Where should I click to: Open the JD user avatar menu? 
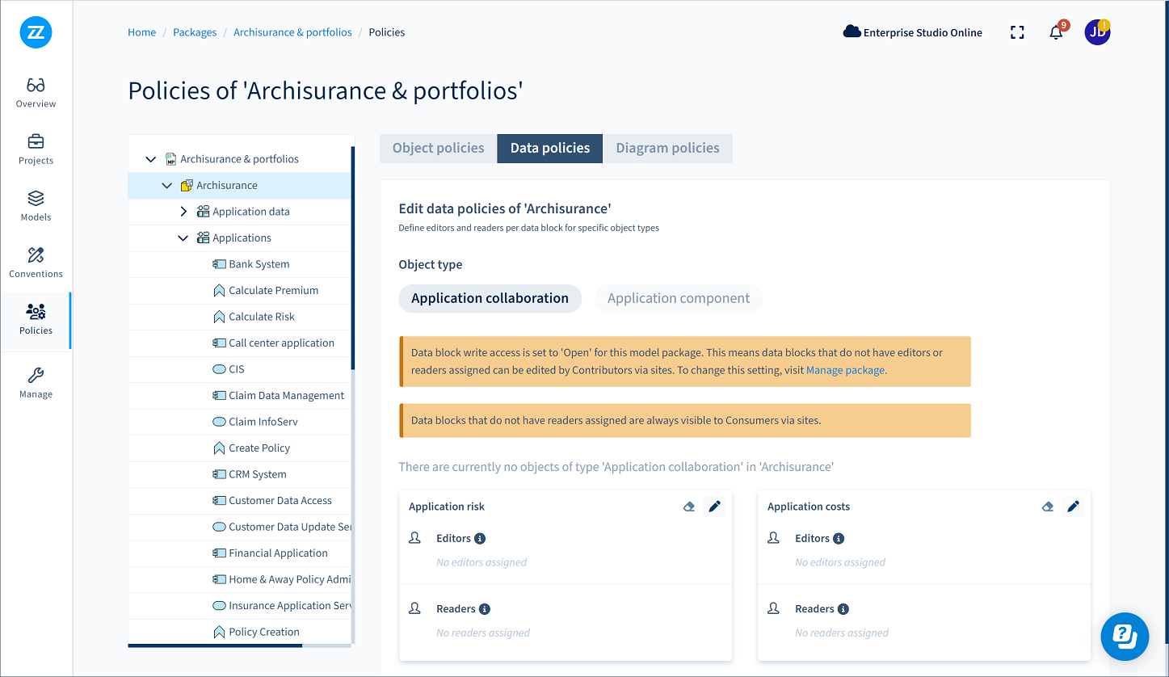1097,32
